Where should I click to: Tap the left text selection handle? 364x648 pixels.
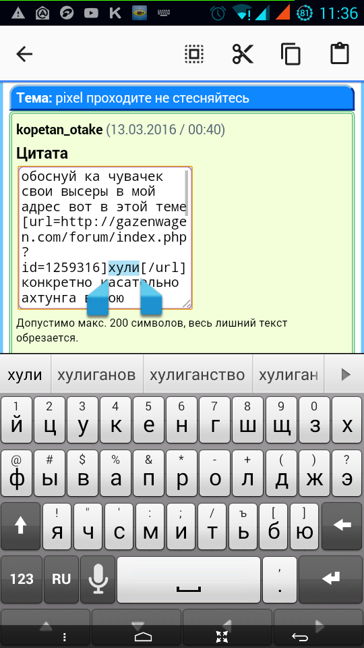(97, 298)
